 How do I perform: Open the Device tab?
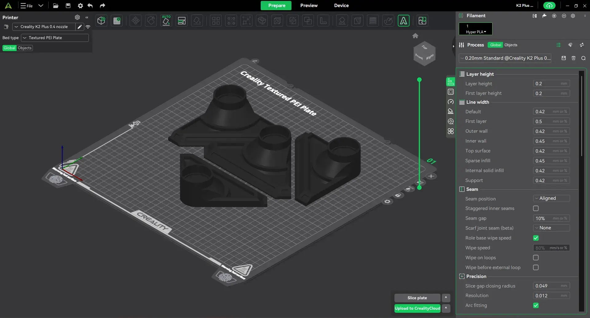coord(341,6)
